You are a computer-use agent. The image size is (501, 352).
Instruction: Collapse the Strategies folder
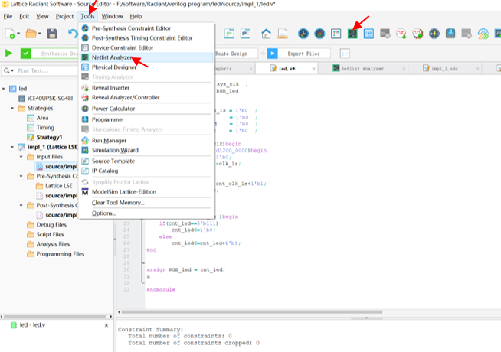click(12, 108)
